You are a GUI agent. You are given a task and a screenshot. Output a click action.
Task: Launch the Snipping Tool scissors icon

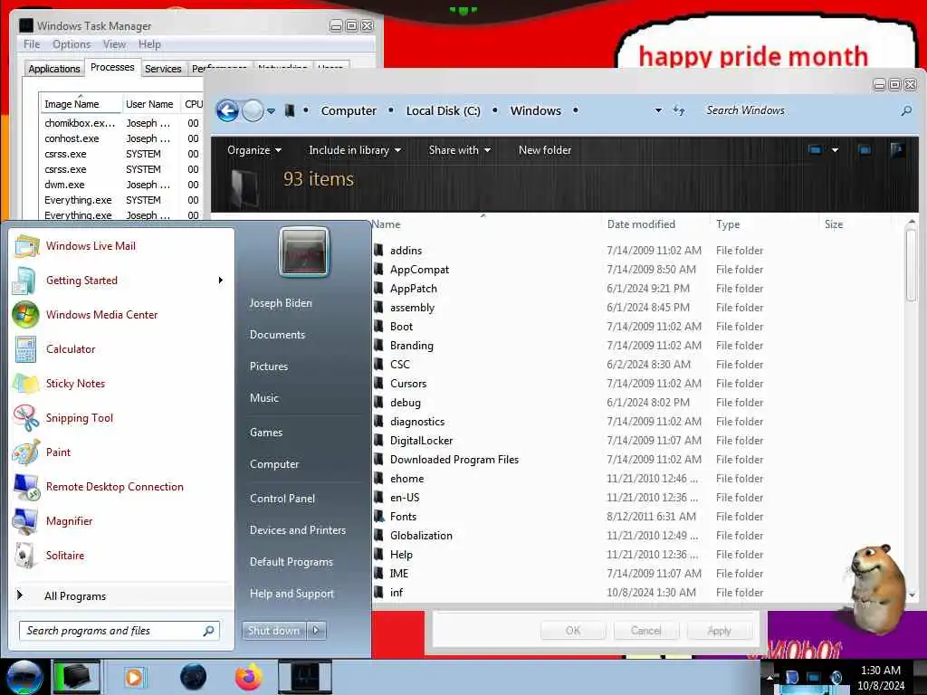(x=25, y=418)
